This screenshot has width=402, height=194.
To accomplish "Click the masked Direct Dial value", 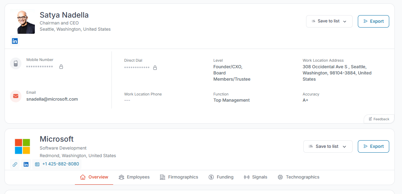I will pos(137,68).
